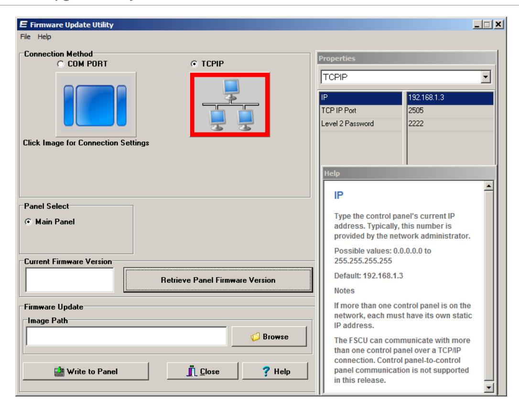Image resolution: width=519 pixels, height=407 pixels.
Task: Click Retrieve Panel Firmware Version button
Action: (218, 280)
